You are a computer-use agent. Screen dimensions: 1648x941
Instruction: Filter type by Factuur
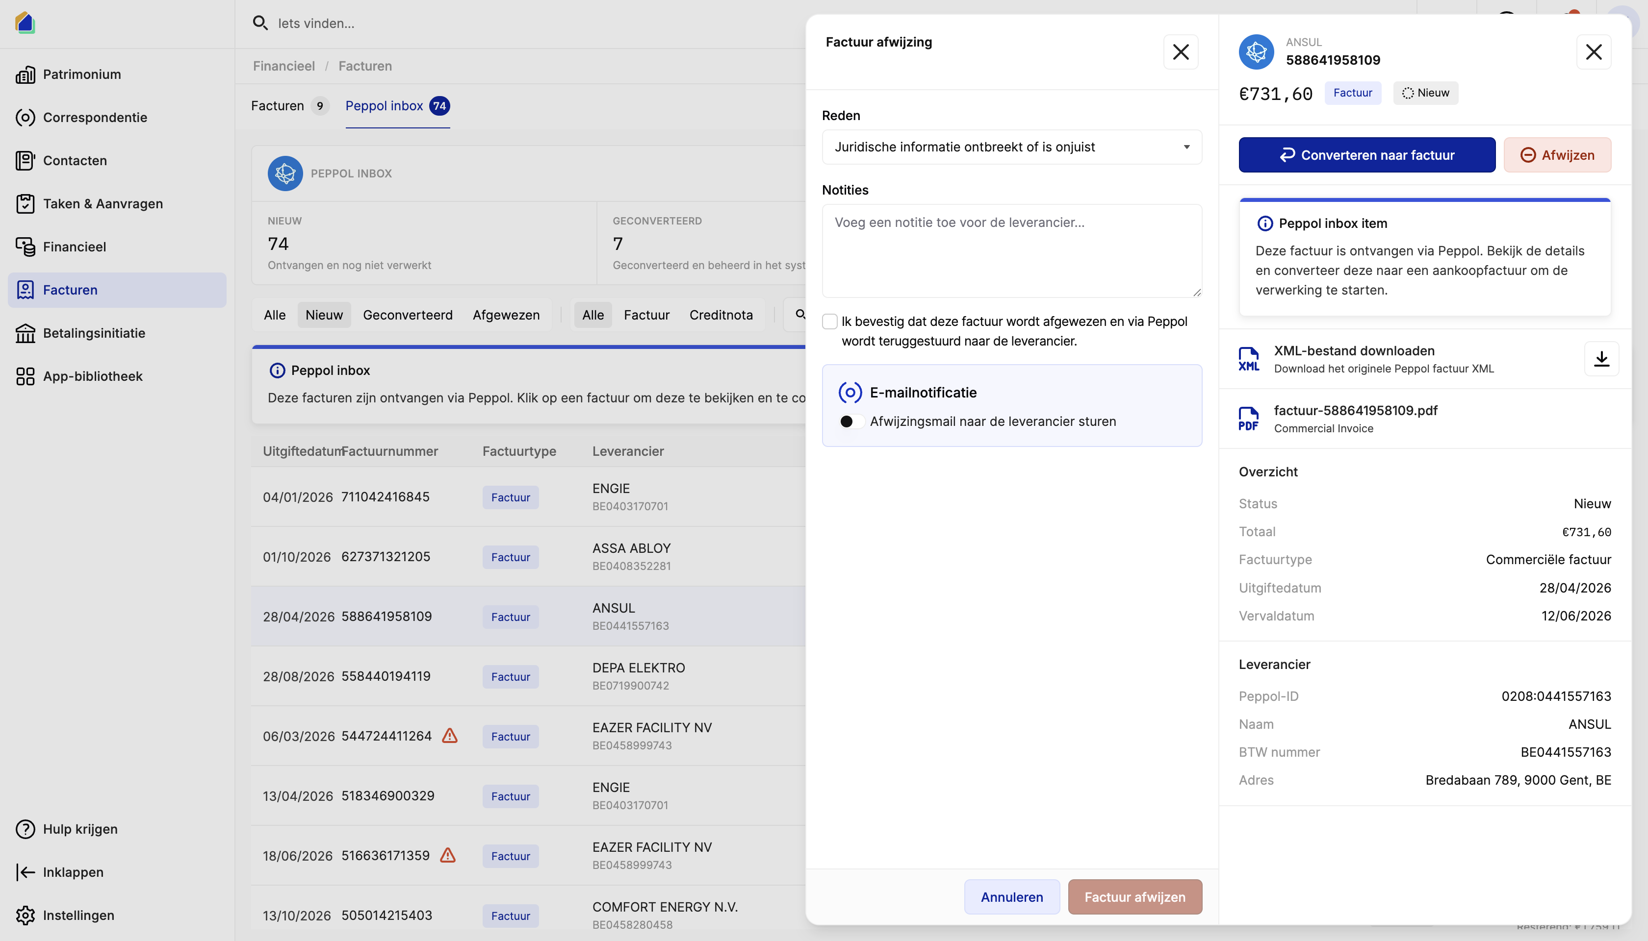pos(646,315)
